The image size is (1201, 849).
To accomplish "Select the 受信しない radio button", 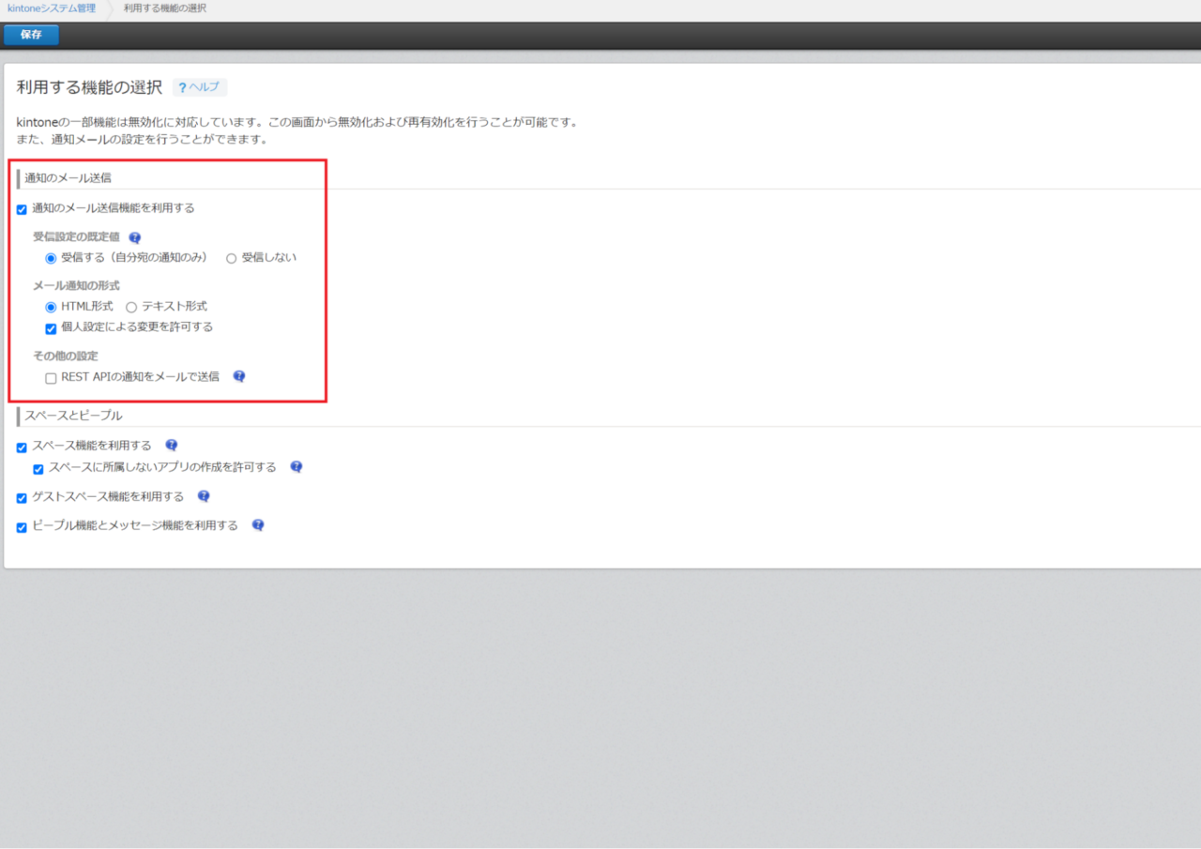I will pyautogui.click(x=231, y=258).
